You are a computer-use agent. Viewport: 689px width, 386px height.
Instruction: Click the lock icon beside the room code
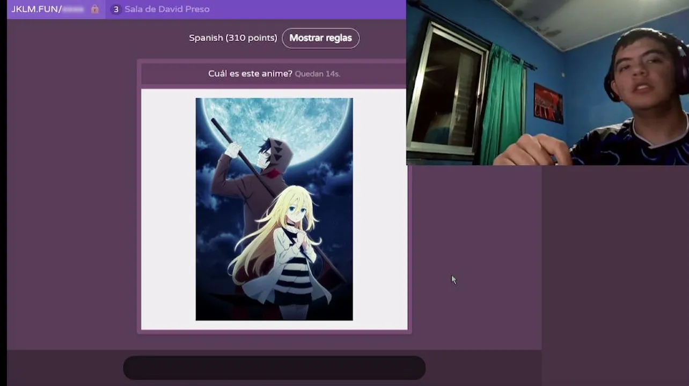point(95,9)
